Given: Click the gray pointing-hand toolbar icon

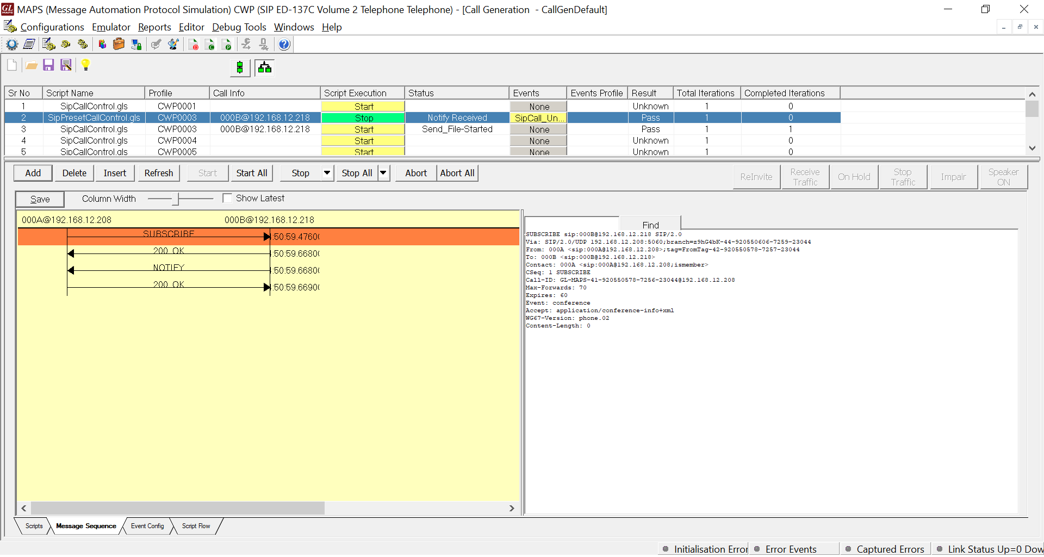Looking at the screenshot, I should [x=156, y=45].
